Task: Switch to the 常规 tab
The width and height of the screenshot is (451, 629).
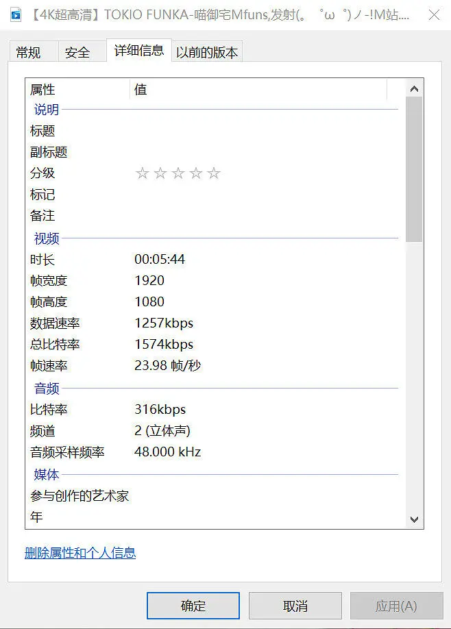Action: point(34,52)
